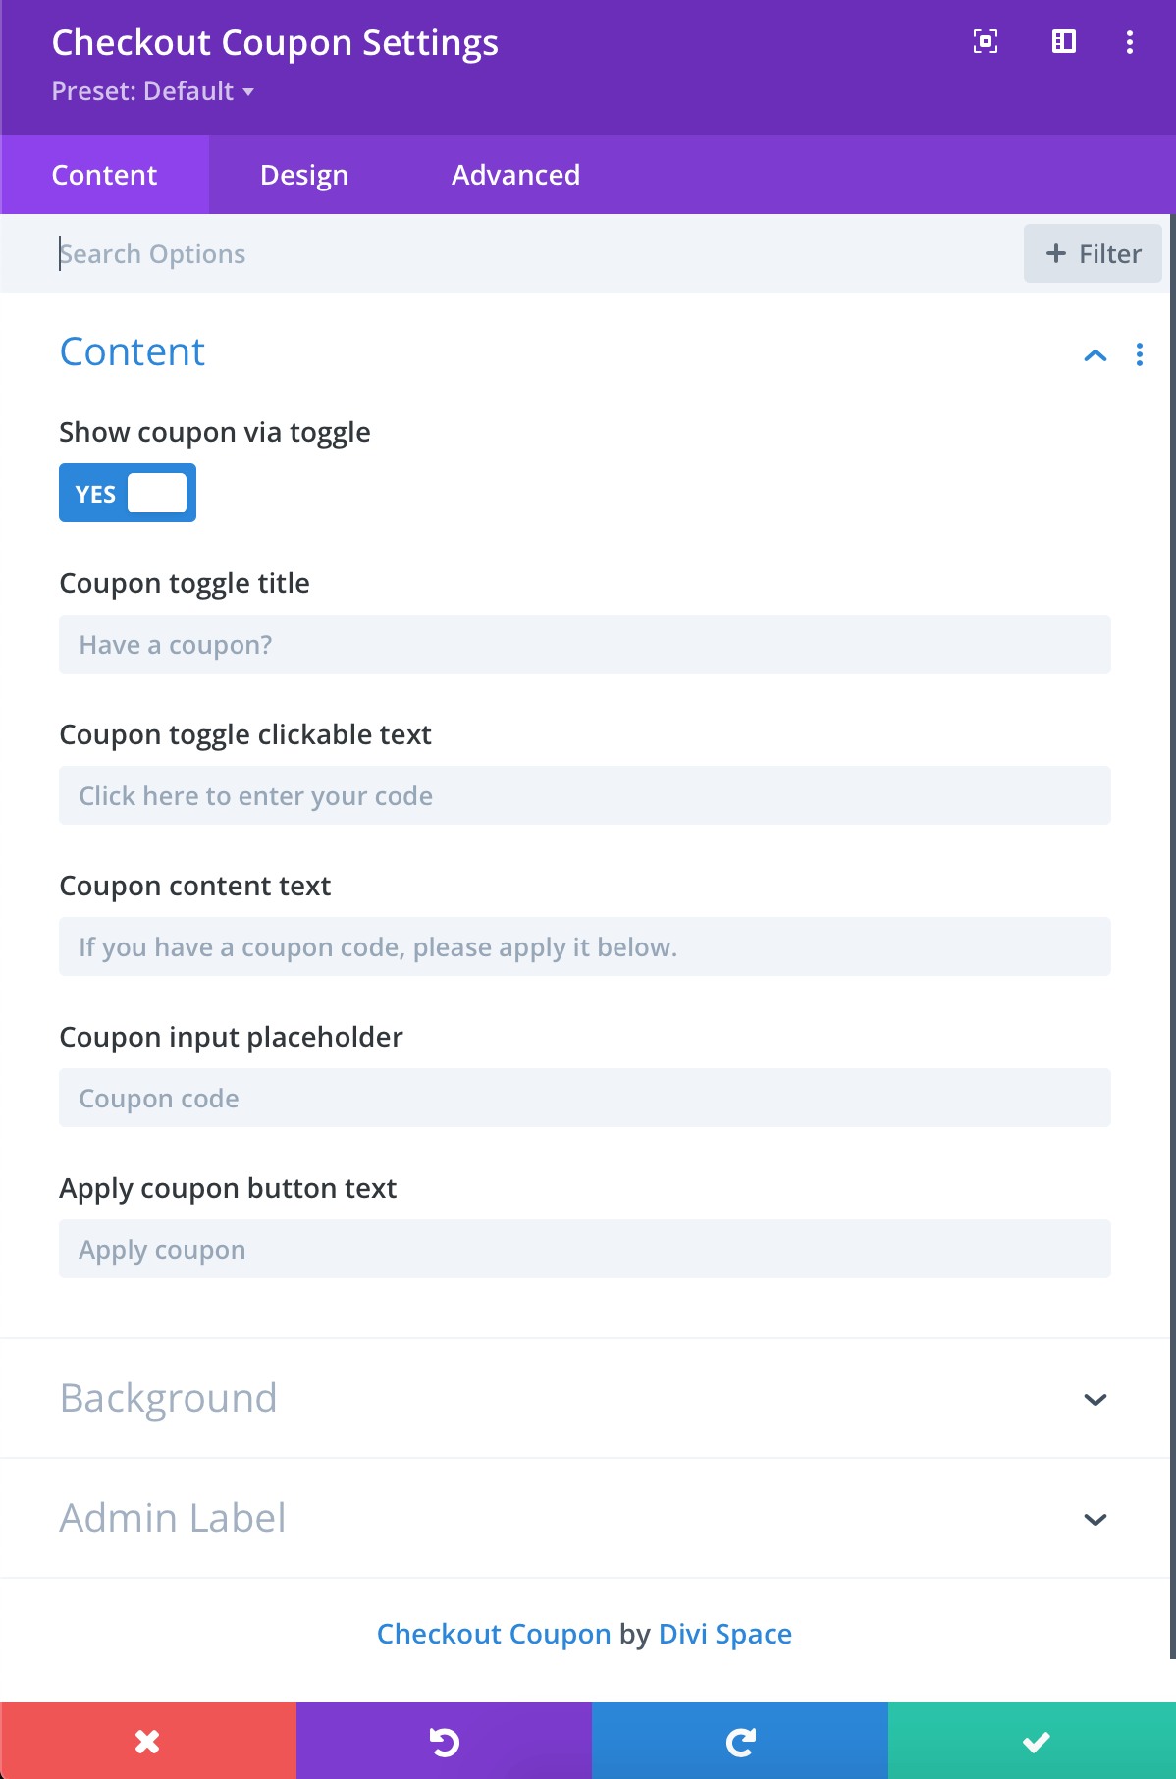Expand the Admin Label section
Screen dimensions: 1176x1779
click(x=585, y=1518)
